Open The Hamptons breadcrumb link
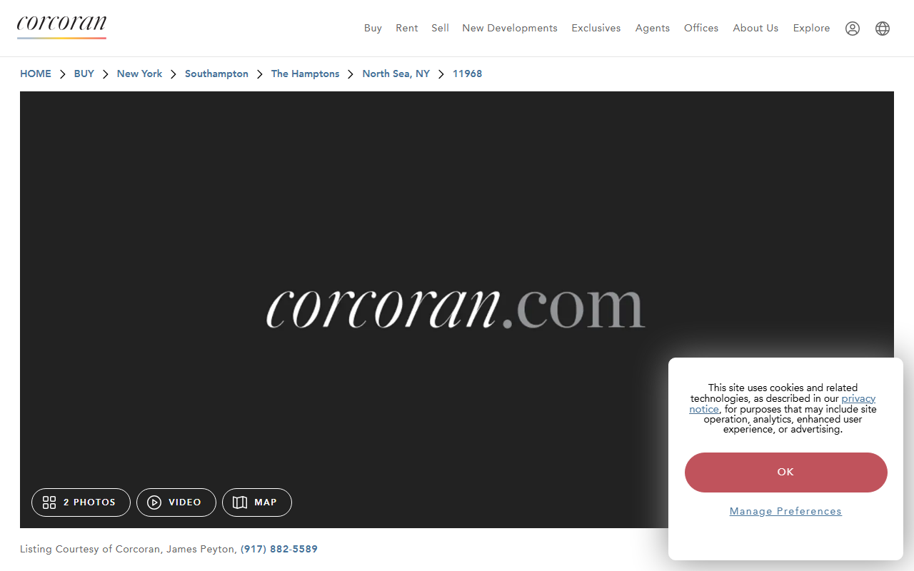 (306, 74)
